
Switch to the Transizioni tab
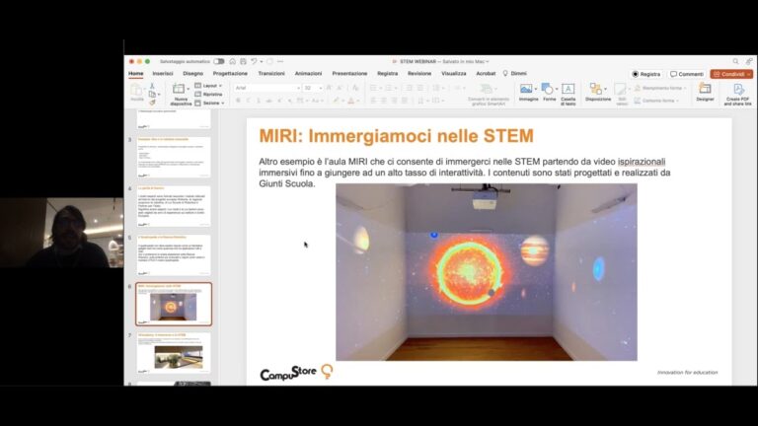(x=271, y=73)
